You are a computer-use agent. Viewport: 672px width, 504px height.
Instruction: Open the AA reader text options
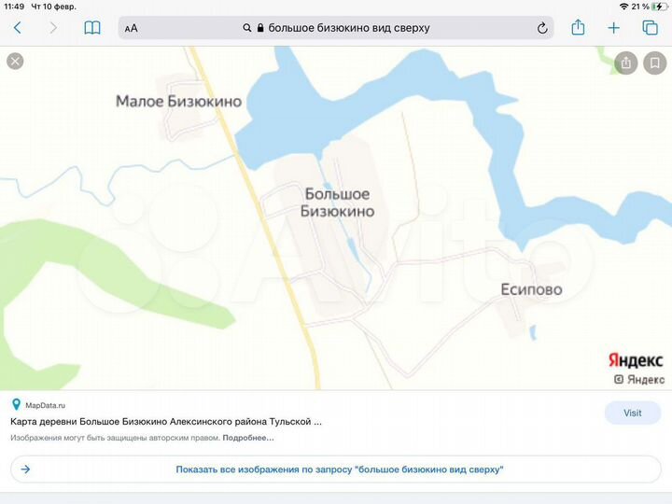(x=132, y=29)
